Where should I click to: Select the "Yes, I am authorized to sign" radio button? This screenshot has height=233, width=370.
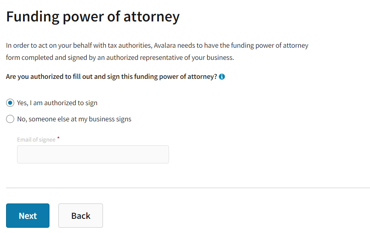click(10, 103)
